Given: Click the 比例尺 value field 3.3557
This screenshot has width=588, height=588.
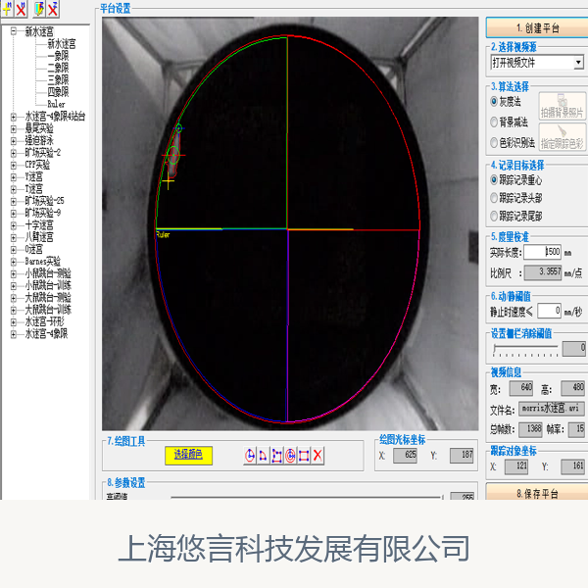Looking at the screenshot, I should (x=543, y=272).
